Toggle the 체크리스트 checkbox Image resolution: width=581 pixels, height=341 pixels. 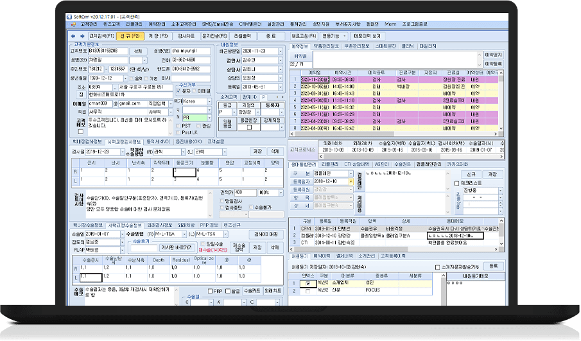coord(456,184)
